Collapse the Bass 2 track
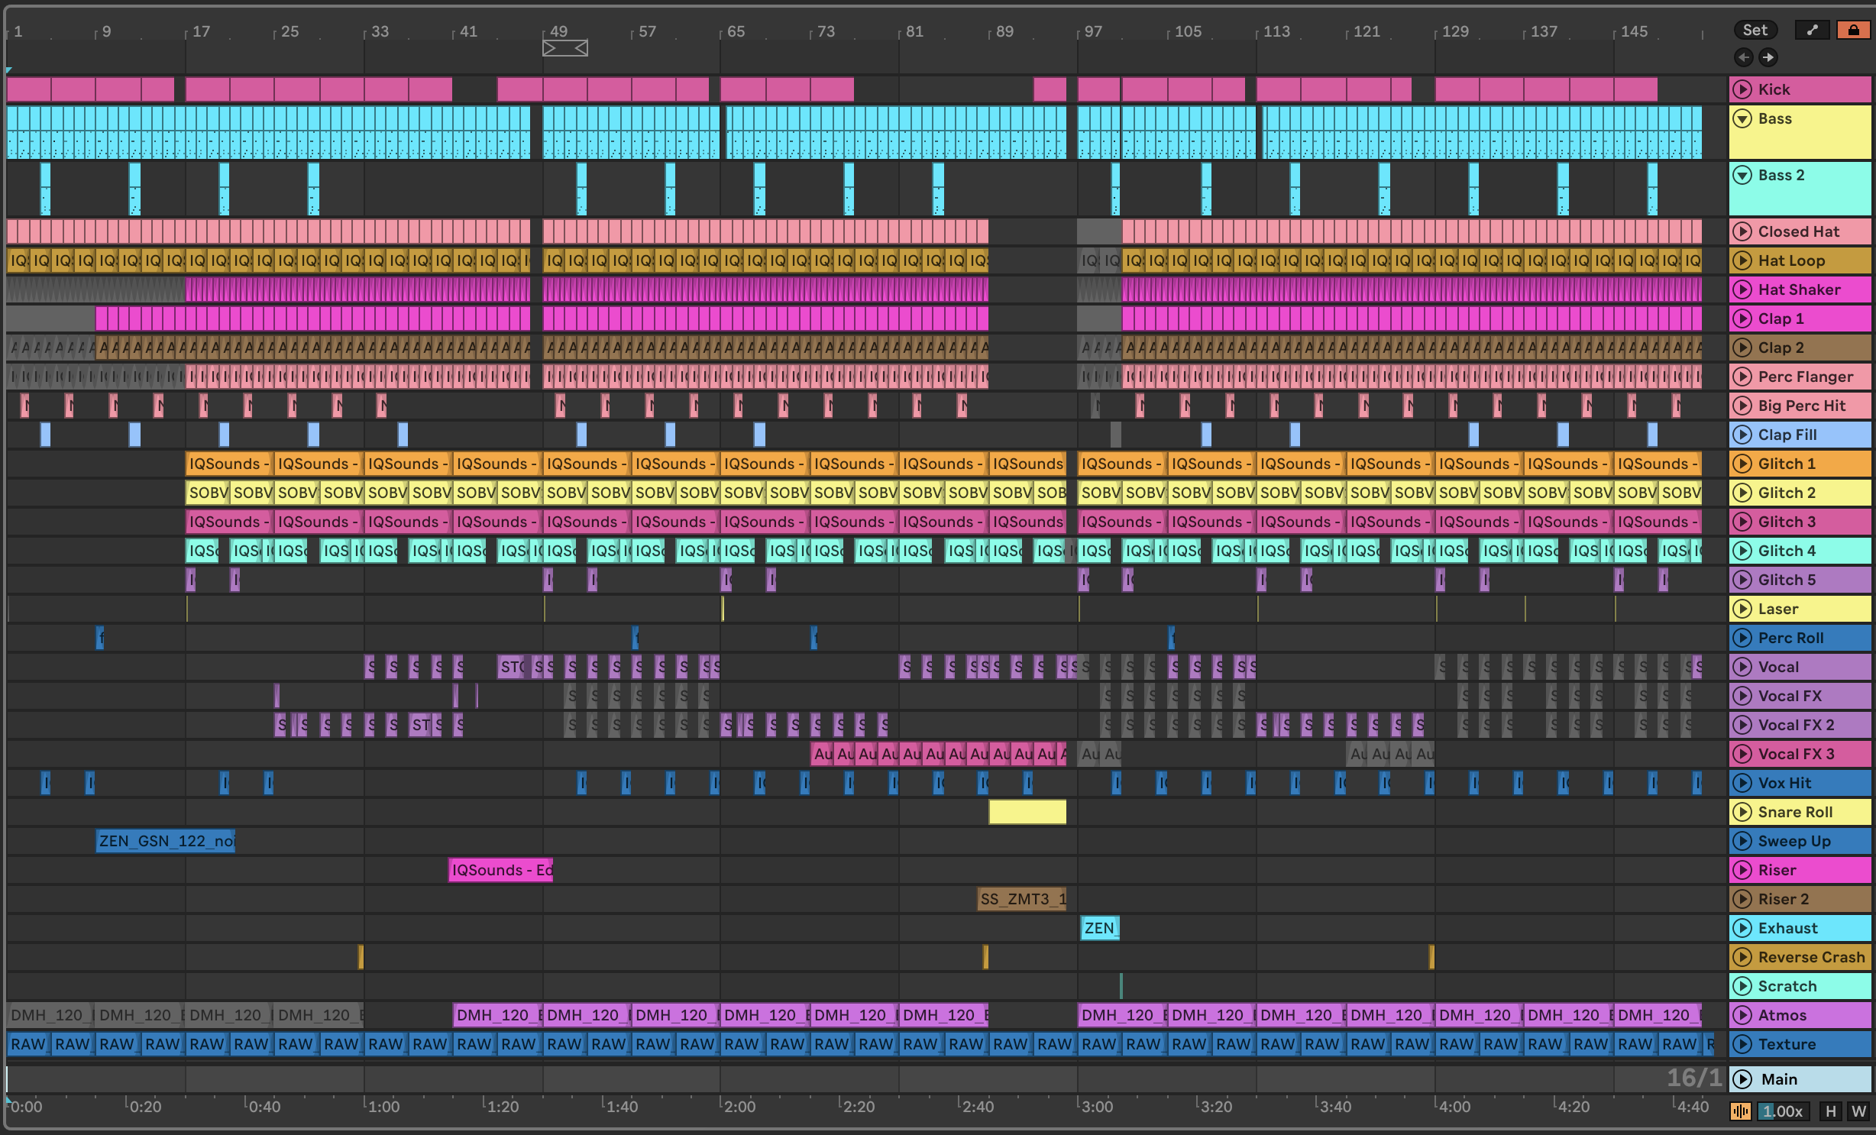 pos(1742,175)
